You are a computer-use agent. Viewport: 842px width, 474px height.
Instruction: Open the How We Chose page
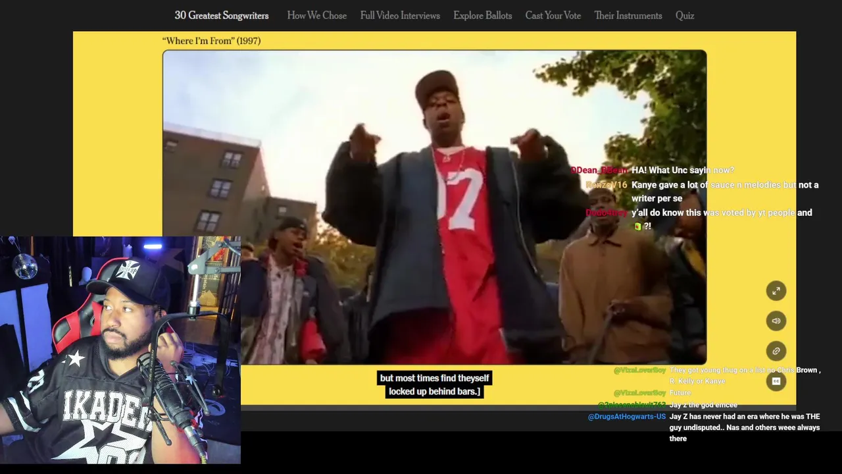[x=316, y=15]
